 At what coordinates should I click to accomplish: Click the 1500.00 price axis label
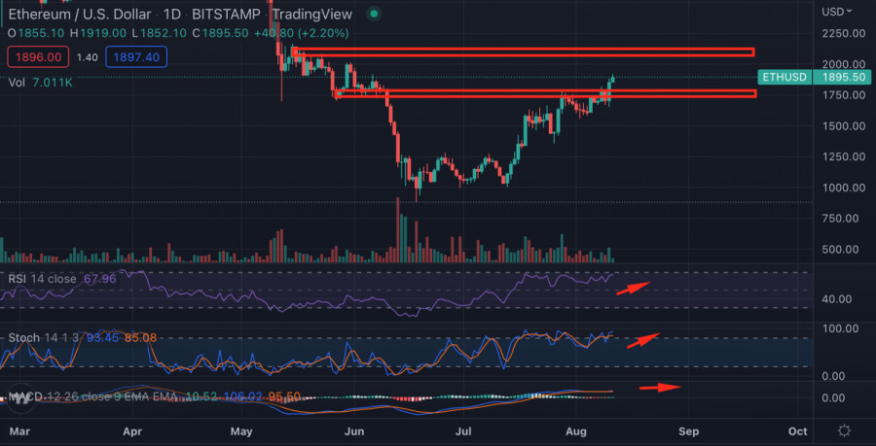(x=844, y=125)
